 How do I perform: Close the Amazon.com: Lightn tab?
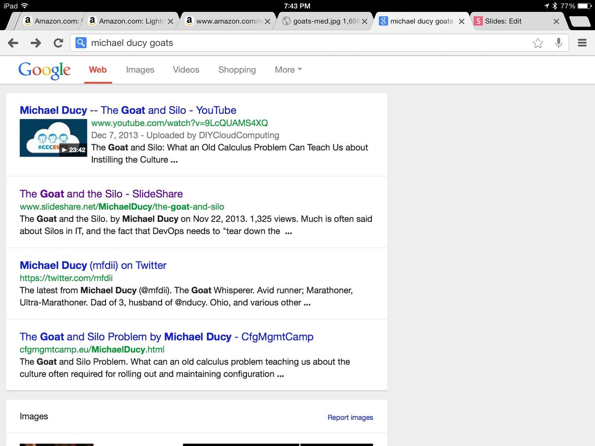point(170,21)
